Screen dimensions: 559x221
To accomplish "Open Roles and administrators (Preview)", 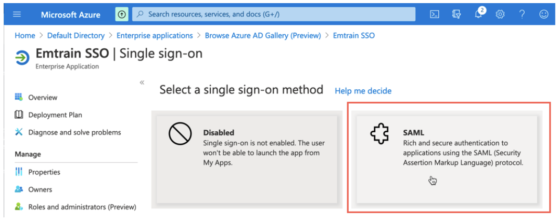I will coord(82,207).
